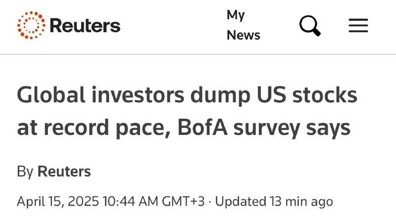Open the Reuters author byline link
The image size is (396, 218).
tap(64, 172)
